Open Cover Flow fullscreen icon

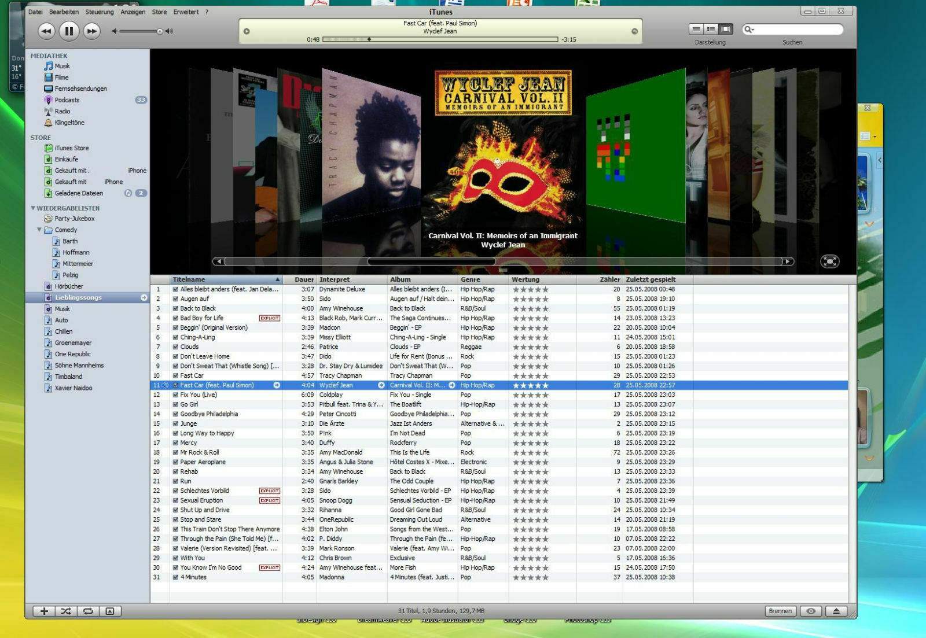829,261
